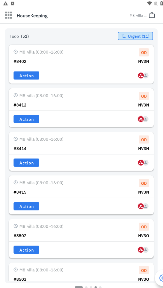Click the red assignee icon on #8412

pyautogui.click(x=141, y=119)
